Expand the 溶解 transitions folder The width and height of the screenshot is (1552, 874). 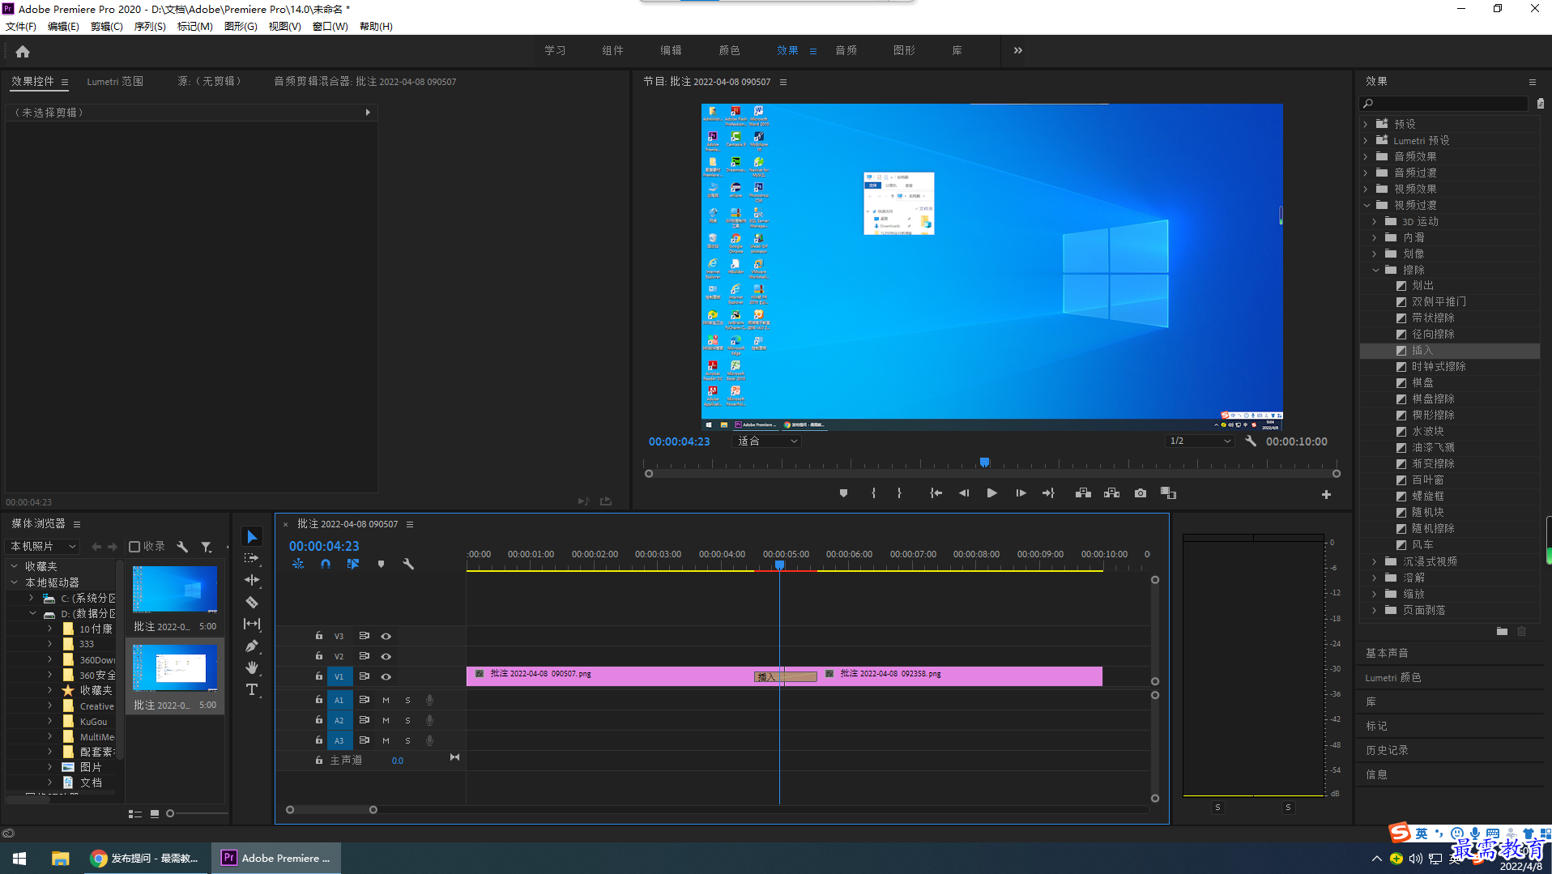click(1375, 578)
